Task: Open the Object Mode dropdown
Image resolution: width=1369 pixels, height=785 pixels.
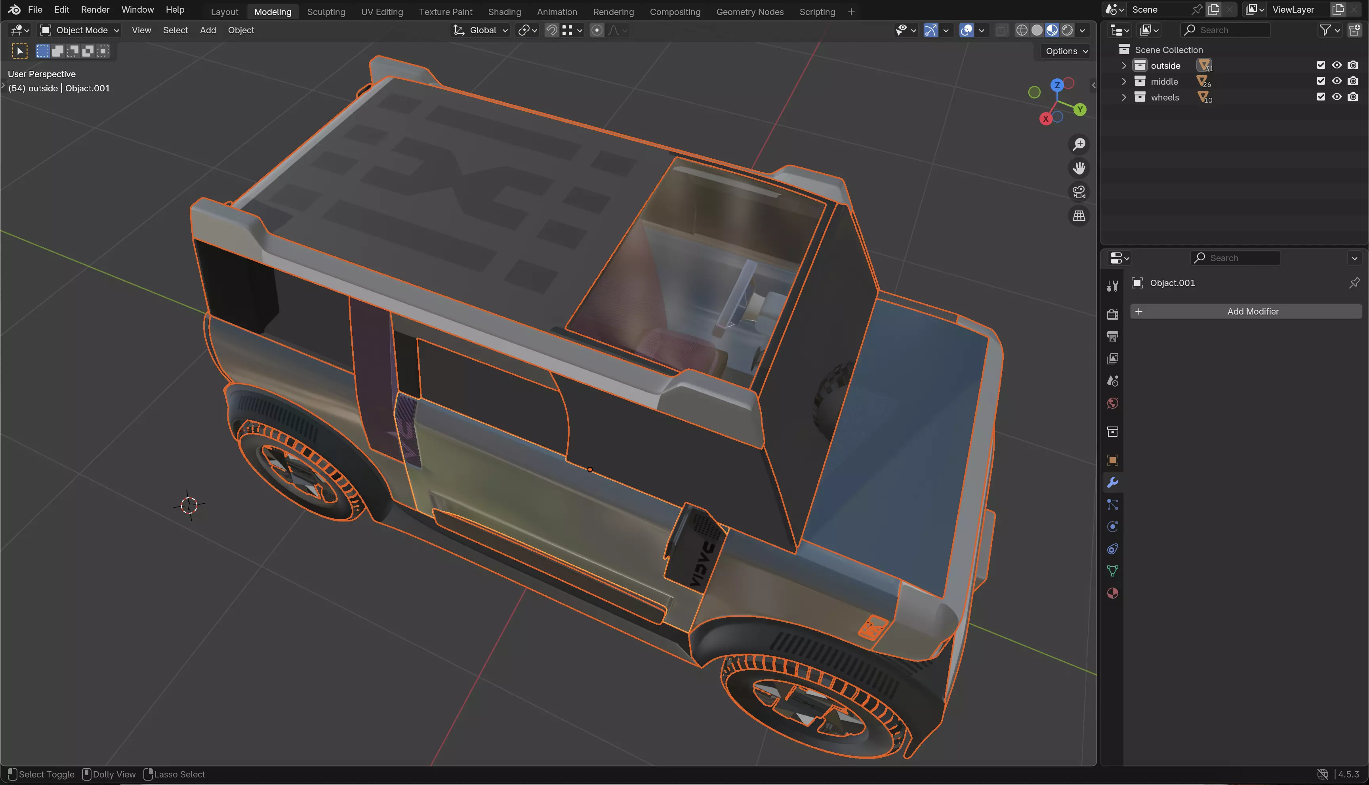Action: pos(80,30)
